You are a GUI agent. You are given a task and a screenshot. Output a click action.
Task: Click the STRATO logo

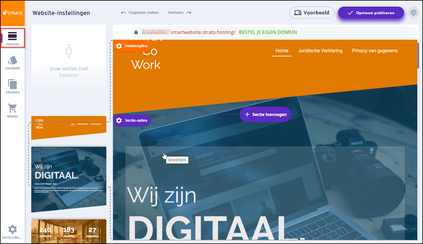pos(12,13)
